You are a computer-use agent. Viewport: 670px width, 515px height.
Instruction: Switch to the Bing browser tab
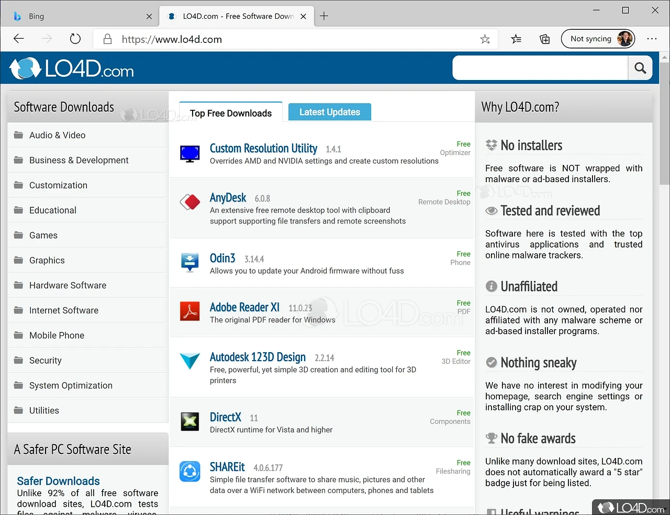point(79,16)
